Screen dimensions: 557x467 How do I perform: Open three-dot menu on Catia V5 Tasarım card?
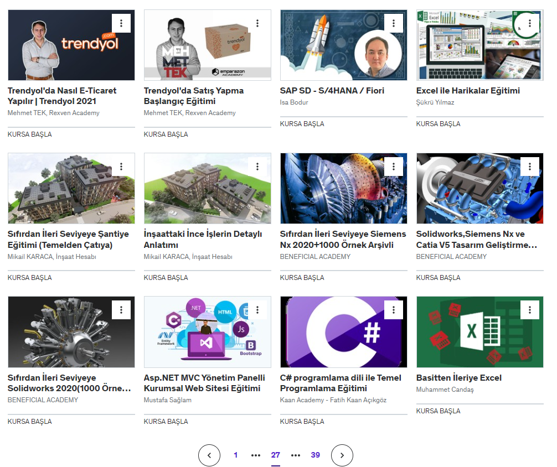(530, 167)
